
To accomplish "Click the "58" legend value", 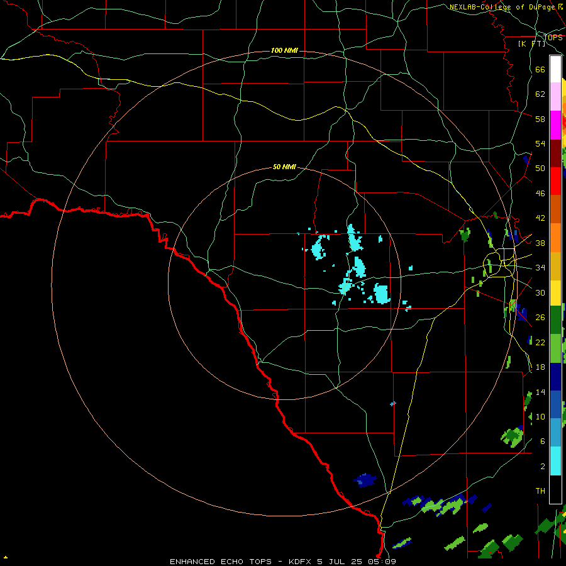I will (x=540, y=119).
